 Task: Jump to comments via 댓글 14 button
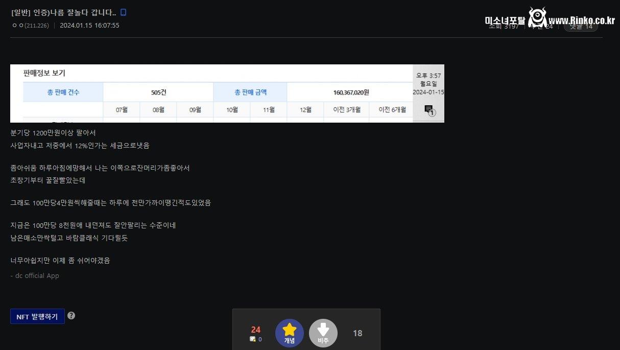point(581,26)
